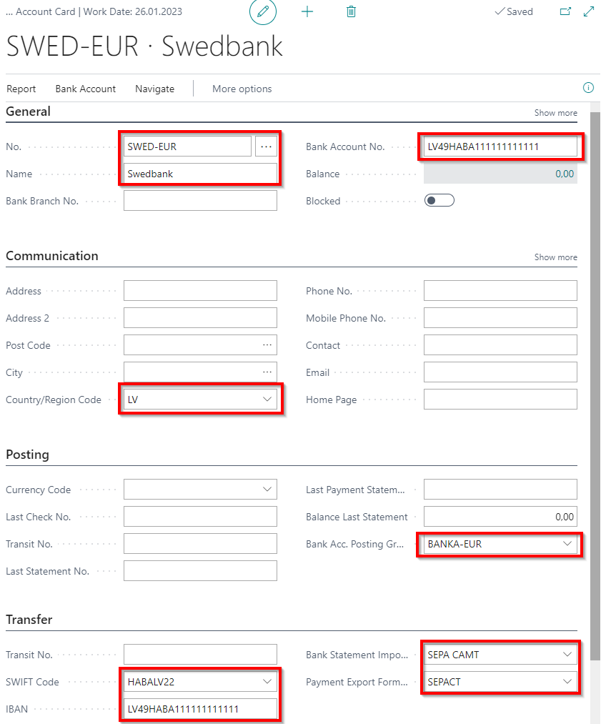Click the Email input field
Viewport: 611px width, 724px height.
[501, 372]
